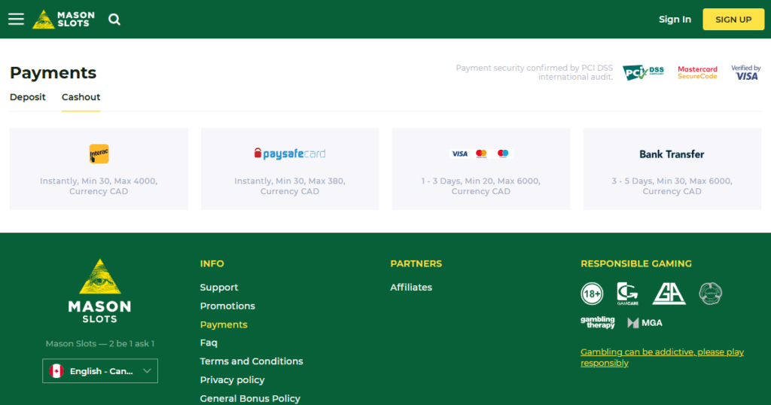Click the Maestro card icon
Image resolution: width=771 pixels, height=405 pixels.
point(502,154)
